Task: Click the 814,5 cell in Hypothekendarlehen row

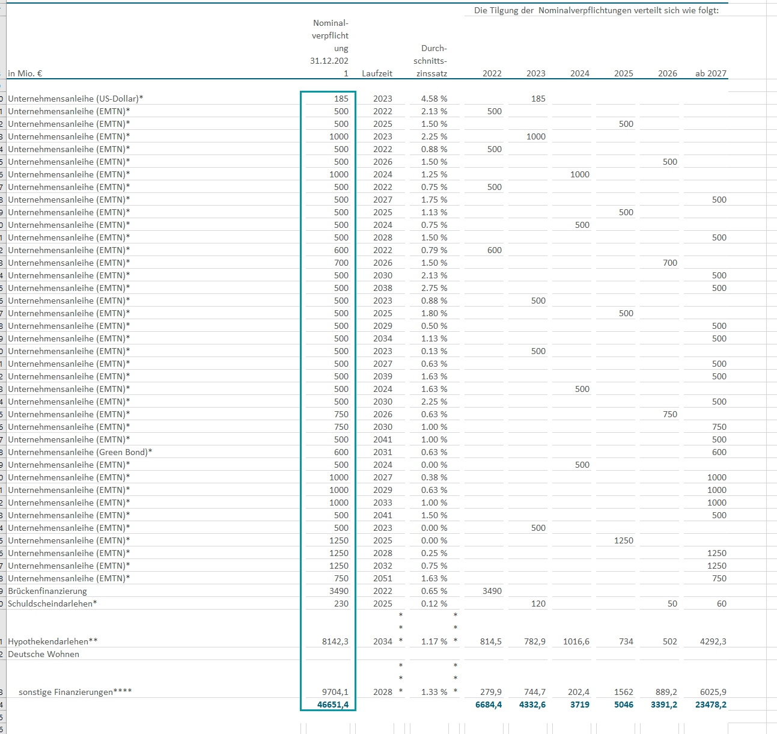Action: click(x=491, y=641)
